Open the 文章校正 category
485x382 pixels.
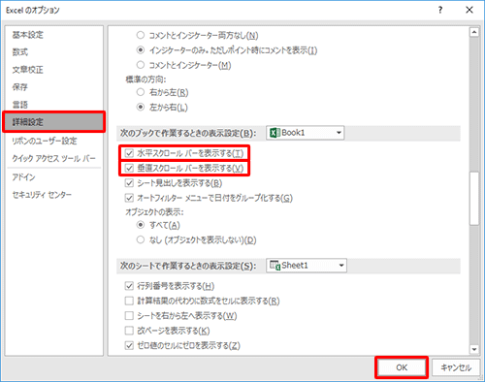(28, 70)
